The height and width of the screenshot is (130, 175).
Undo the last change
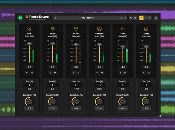pos(131,18)
